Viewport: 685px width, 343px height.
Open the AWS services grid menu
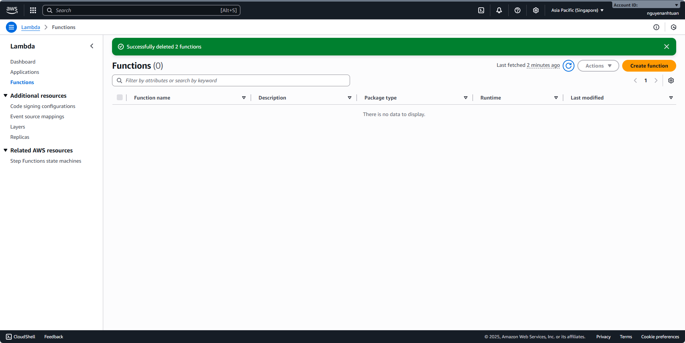point(33,10)
